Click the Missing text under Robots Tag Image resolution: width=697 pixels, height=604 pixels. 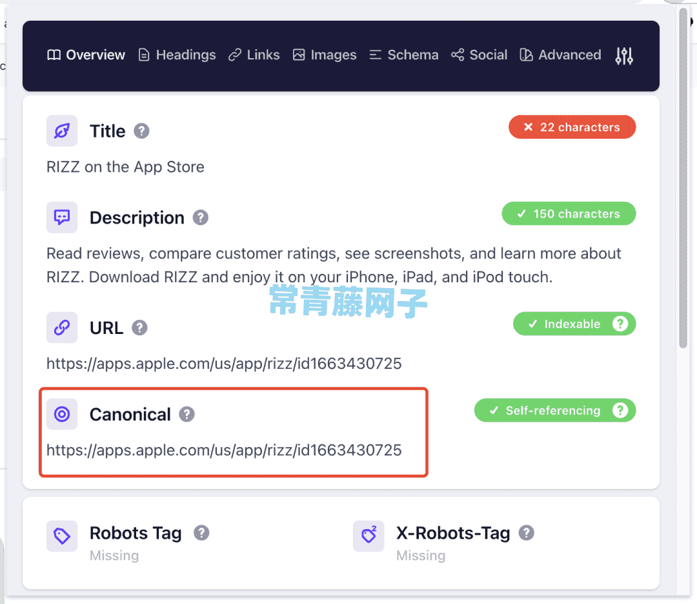pyautogui.click(x=114, y=556)
